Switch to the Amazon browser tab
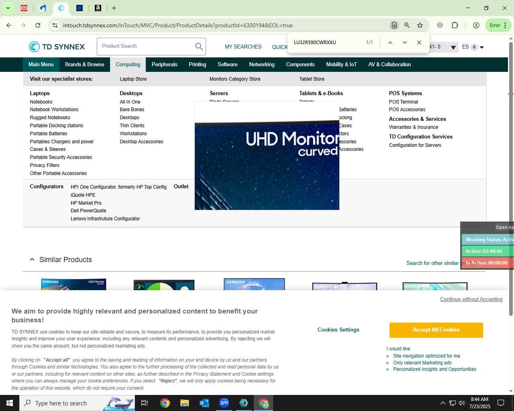 [98, 8]
